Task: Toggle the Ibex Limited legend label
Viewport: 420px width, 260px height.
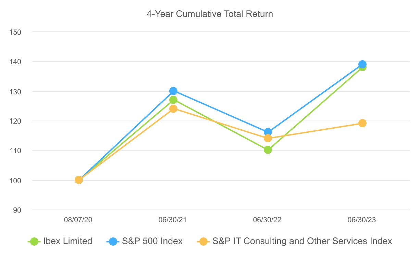Action: pyautogui.click(x=67, y=241)
